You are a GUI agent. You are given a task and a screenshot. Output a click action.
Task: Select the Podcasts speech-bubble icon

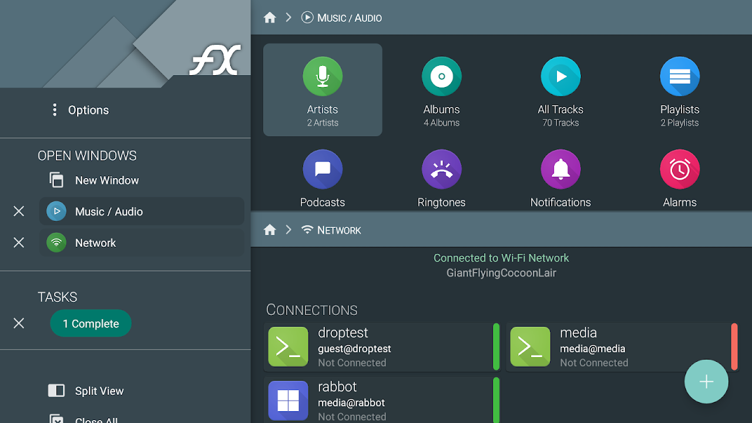point(323,169)
